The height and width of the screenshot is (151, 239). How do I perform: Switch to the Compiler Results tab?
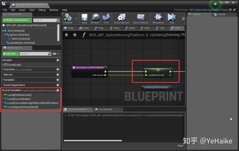pyautogui.click(x=77, y=110)
